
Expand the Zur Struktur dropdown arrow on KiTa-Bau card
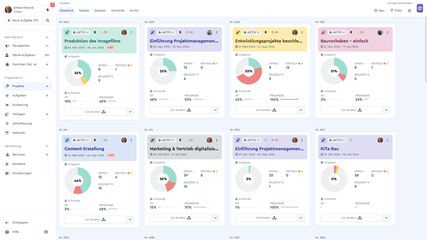tap(386, 218)
